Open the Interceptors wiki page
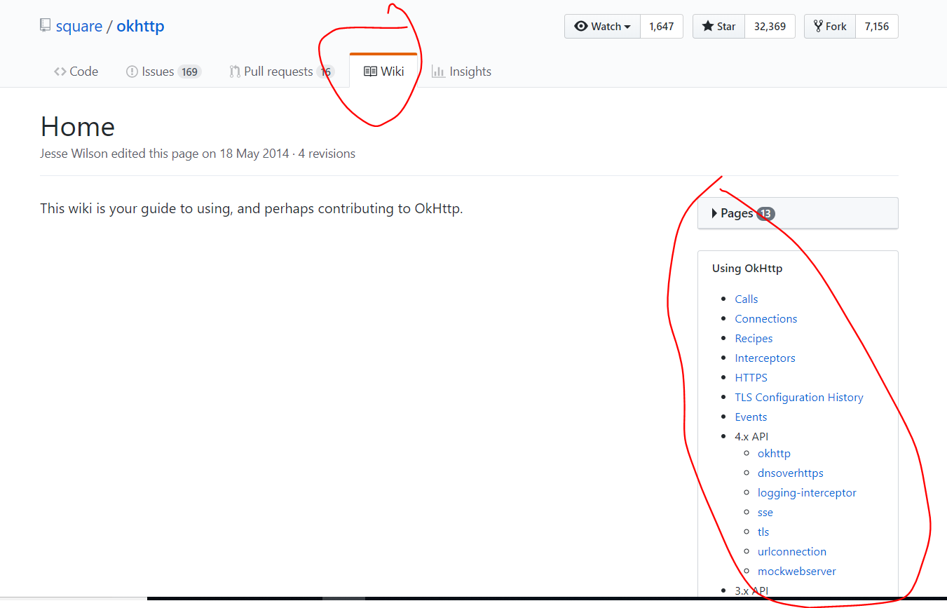Screen dimensions: 947x608 coord(765,358)
